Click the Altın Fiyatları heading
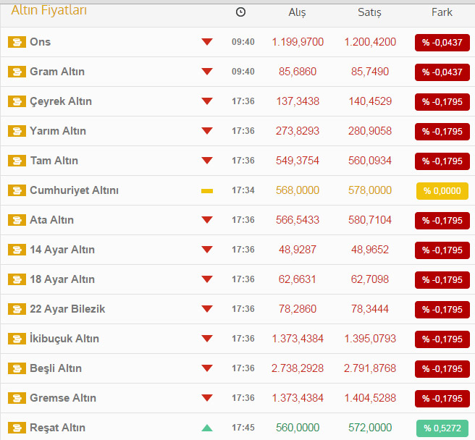This screenshot has width=475, height=440. [49, 10]
